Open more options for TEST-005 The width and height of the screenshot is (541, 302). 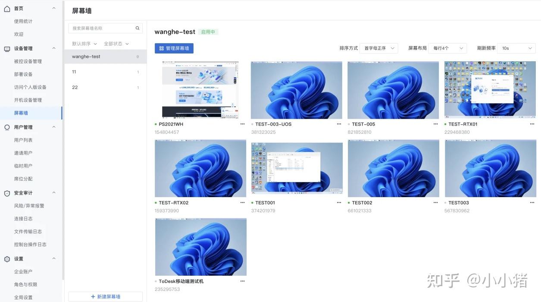[x=436, y=124]
